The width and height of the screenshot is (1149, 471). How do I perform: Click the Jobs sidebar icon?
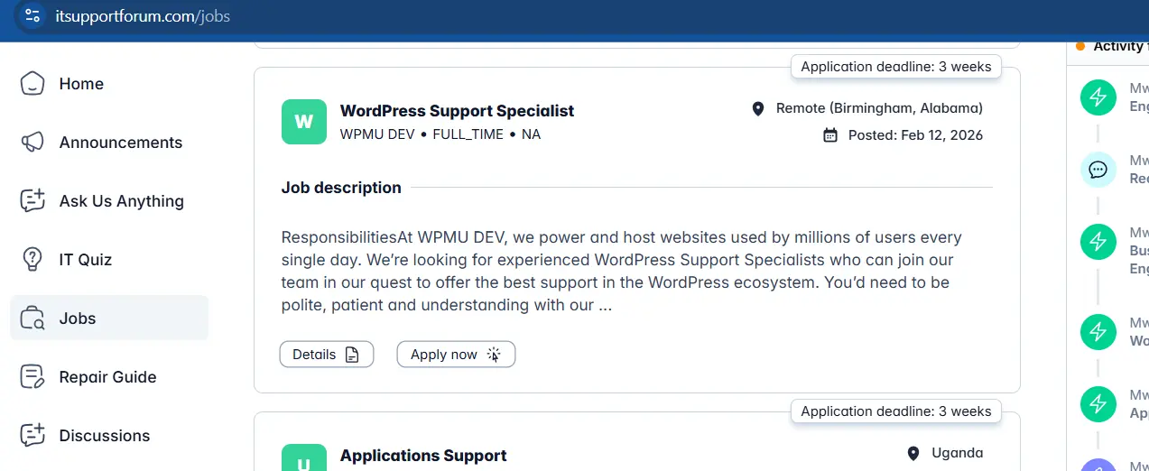(x=32, y=319)
